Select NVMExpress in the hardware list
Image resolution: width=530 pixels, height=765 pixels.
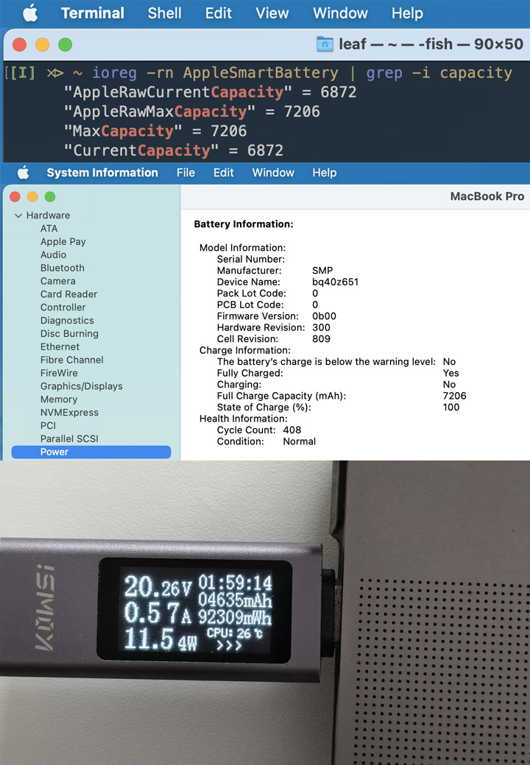69,413
